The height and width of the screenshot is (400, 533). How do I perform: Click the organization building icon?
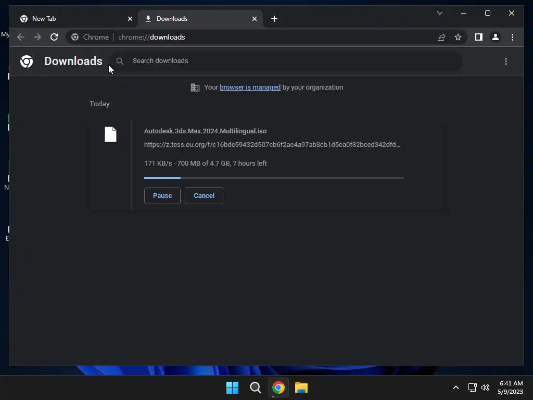[x=195, y=87]
